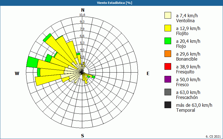This screenshot has height=139, width=223.
Task: Click the 6,6 ring scale value
Action: [x=82, y=36]
